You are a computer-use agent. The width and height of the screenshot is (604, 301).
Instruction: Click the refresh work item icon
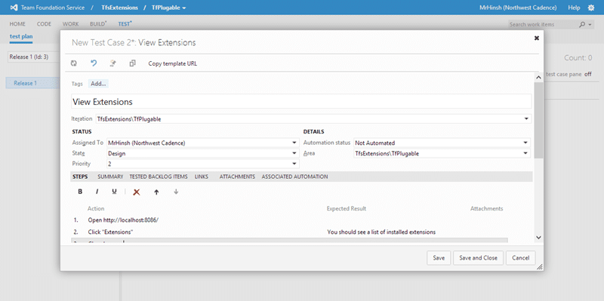74,63
